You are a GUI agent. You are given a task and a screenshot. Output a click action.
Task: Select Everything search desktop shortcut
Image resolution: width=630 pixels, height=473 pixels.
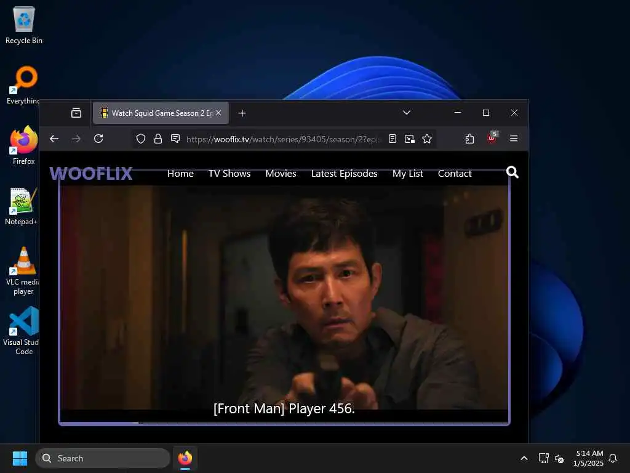(x=23, y=85)
